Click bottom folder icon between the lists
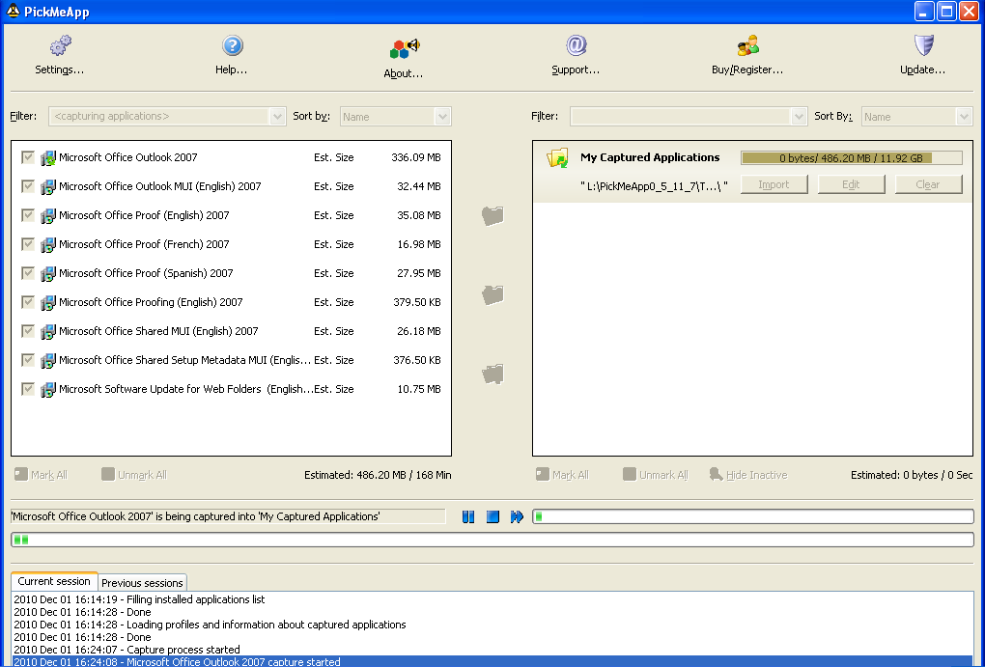Image resolution: width=985 pixels, height=667 pixels. coord(493,374)
